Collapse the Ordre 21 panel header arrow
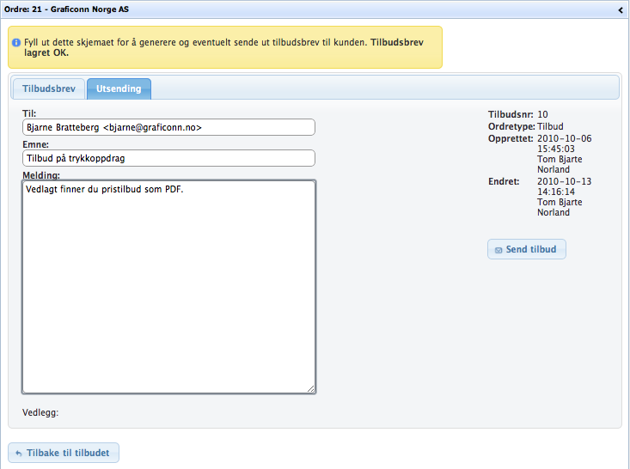The height and width of the screenshot is (469, 630). pos(620,9)
